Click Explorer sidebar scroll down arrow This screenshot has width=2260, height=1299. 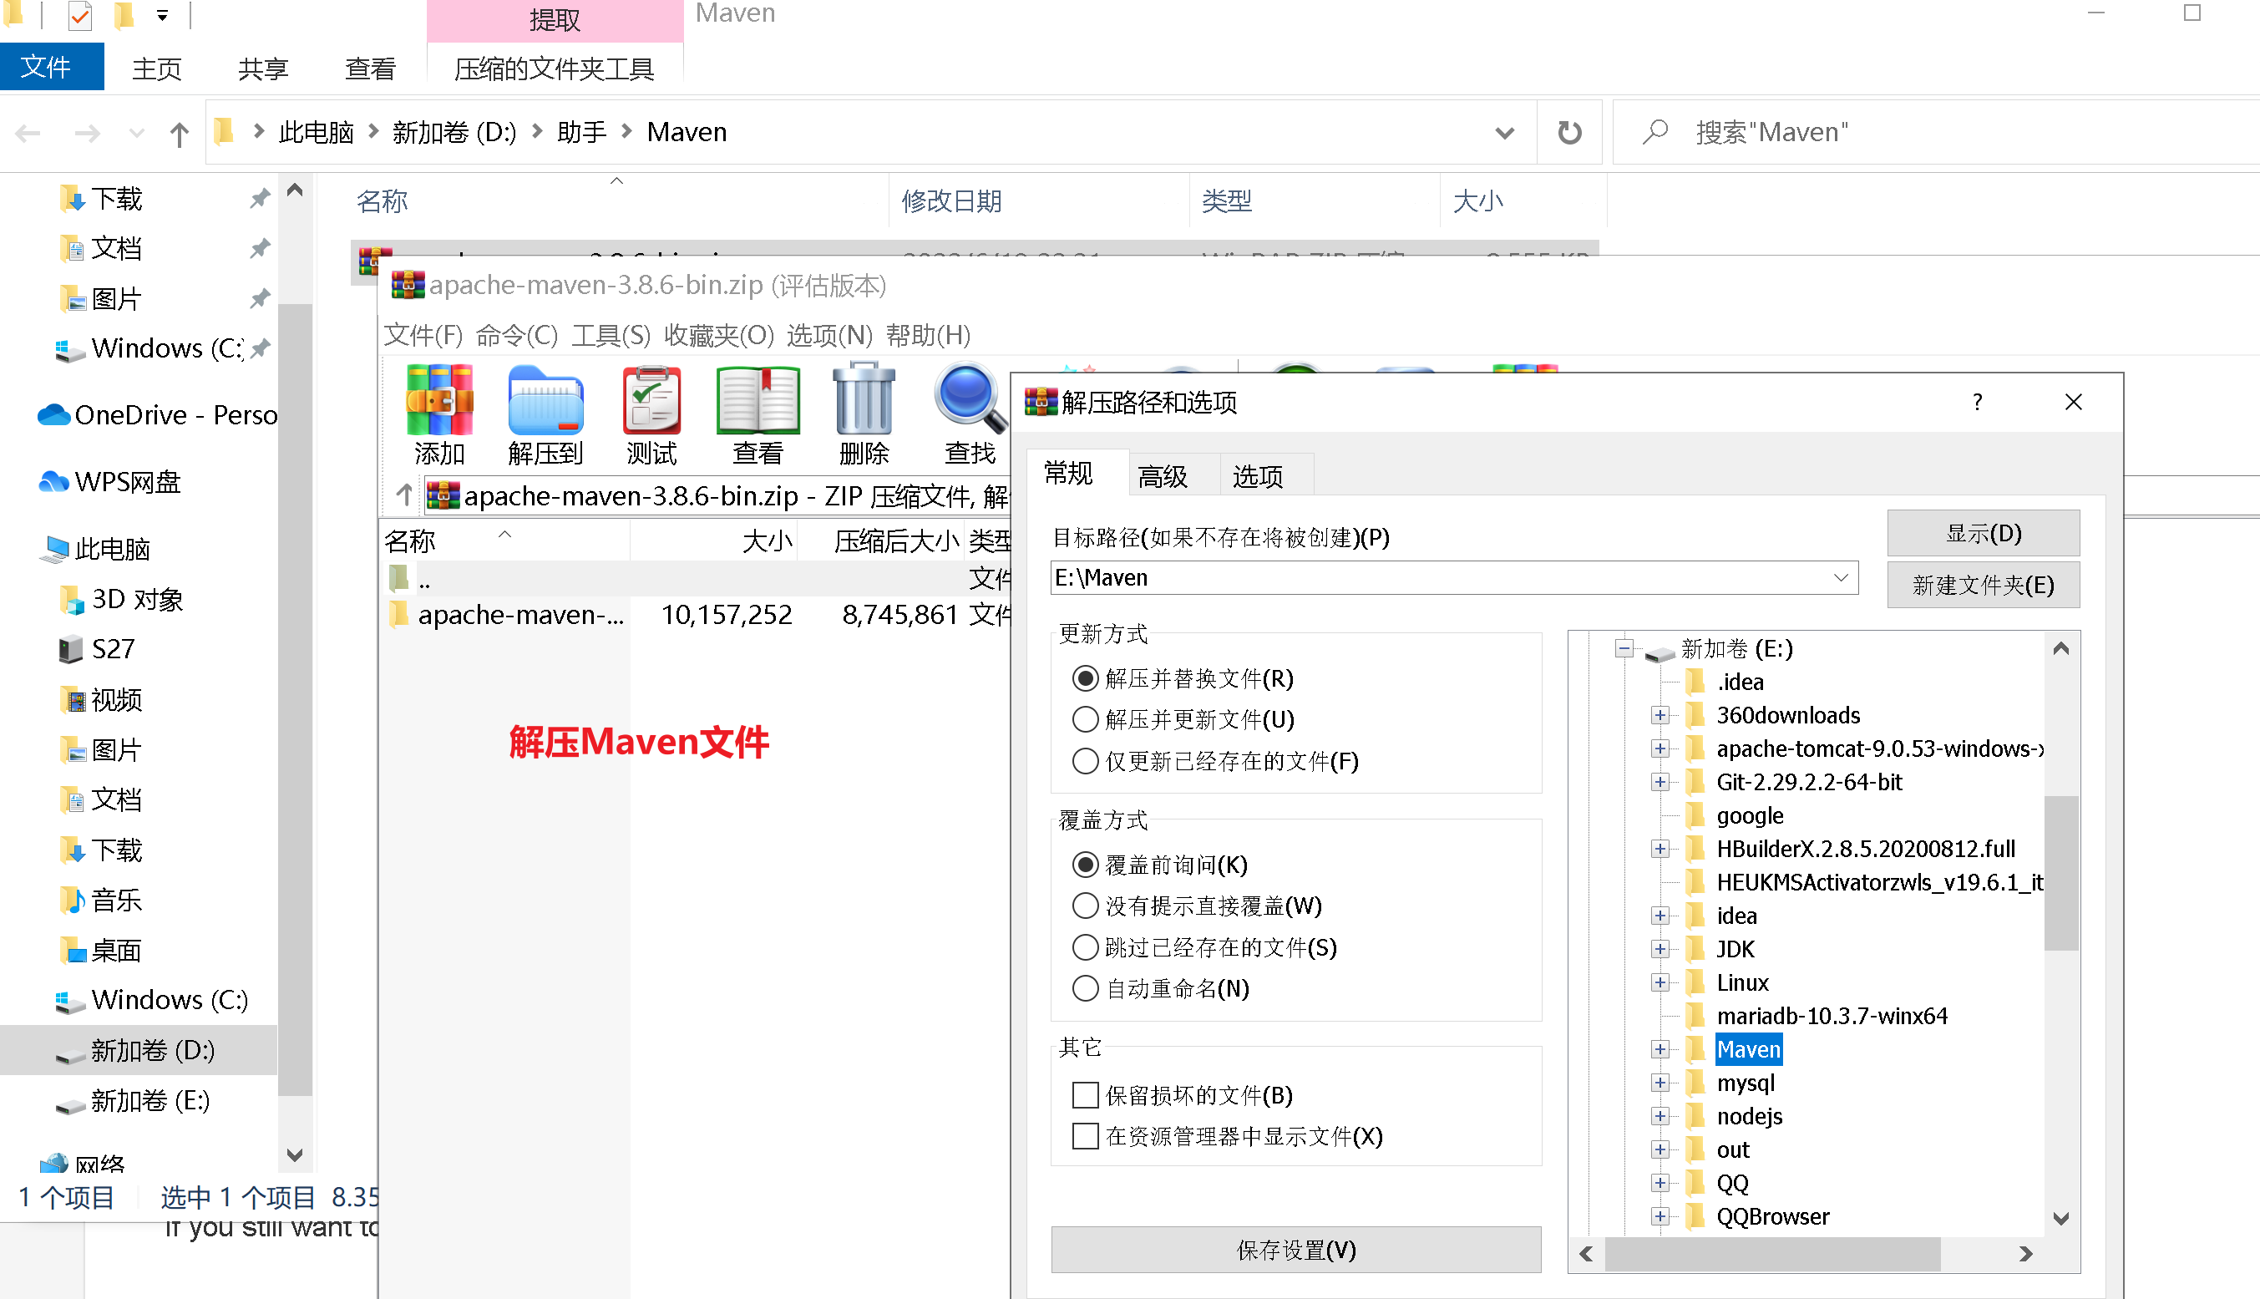(295, 1154)
